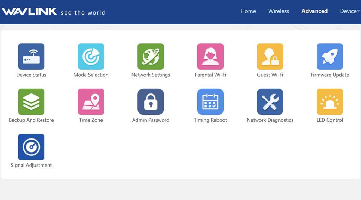The width and height of the screenshot is (361, 200).
Task: Click the Mode Selection radar icon
Action: tap(91, 56)
